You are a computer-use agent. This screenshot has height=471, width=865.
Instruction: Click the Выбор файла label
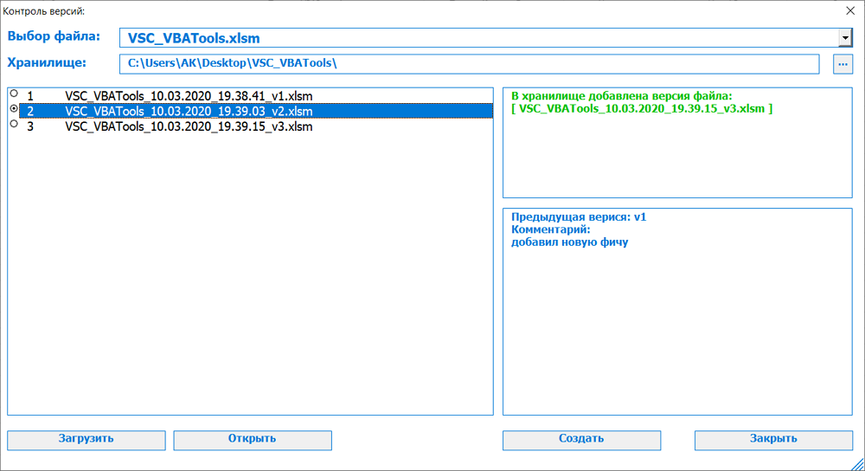(54, 36)
